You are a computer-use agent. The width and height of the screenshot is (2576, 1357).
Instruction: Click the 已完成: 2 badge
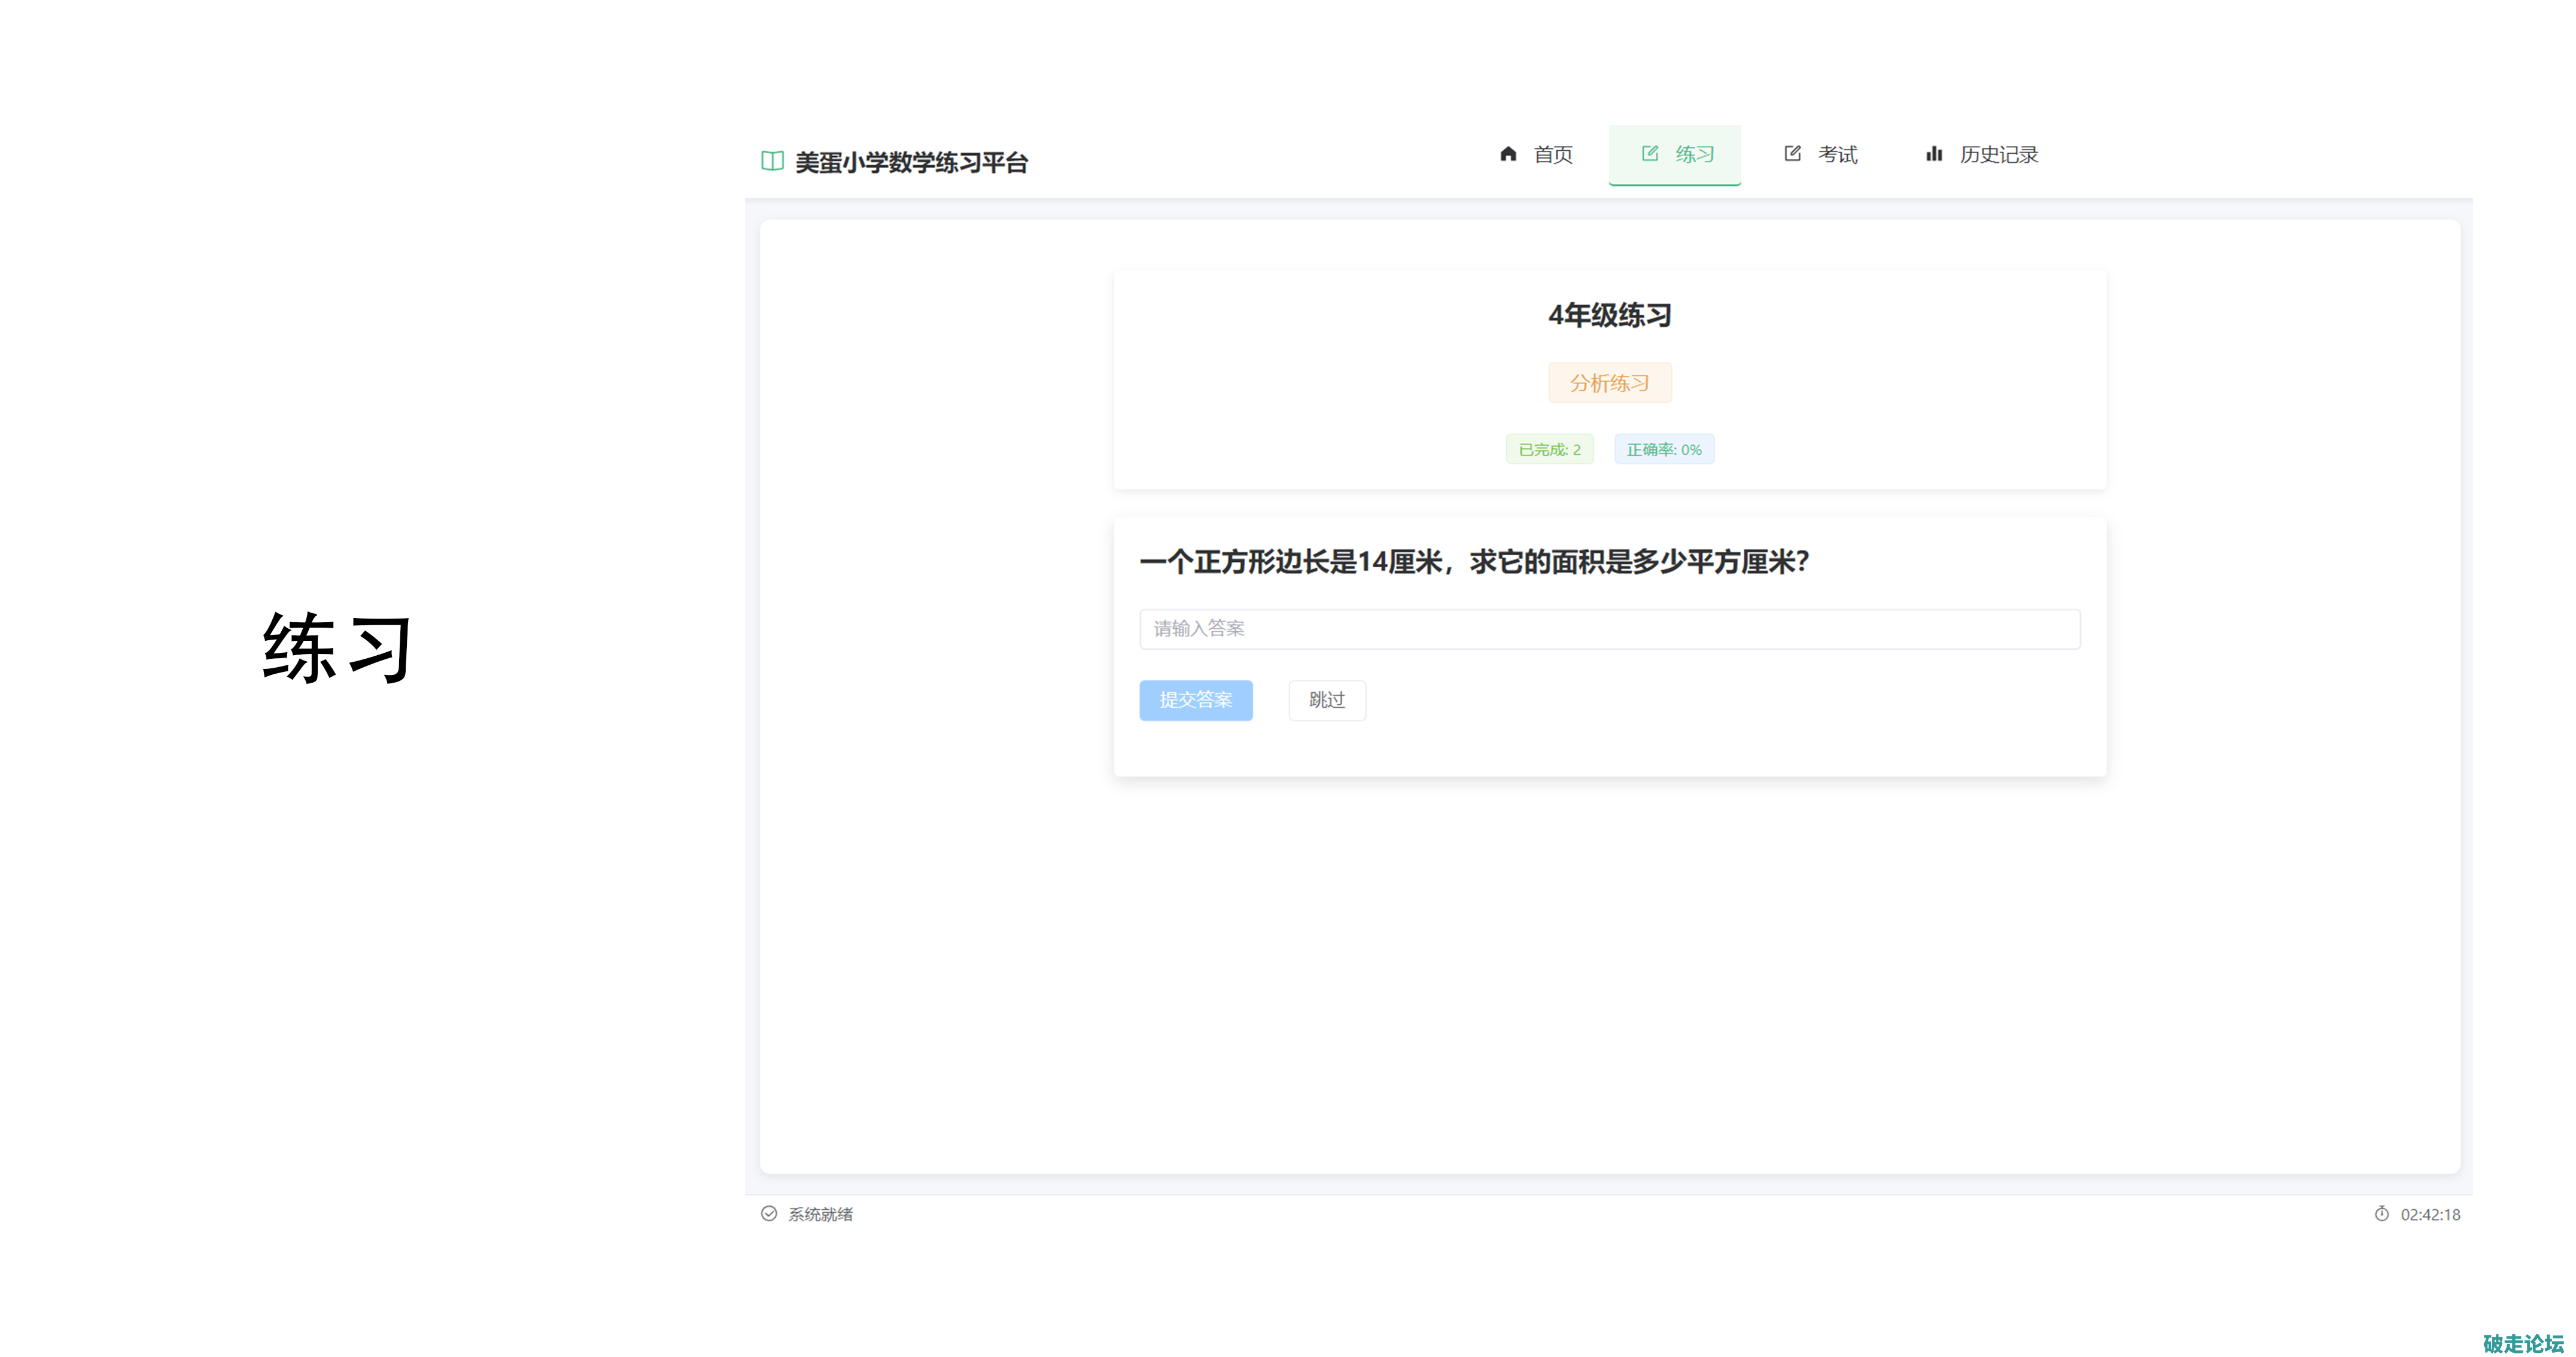[1549, 450]
